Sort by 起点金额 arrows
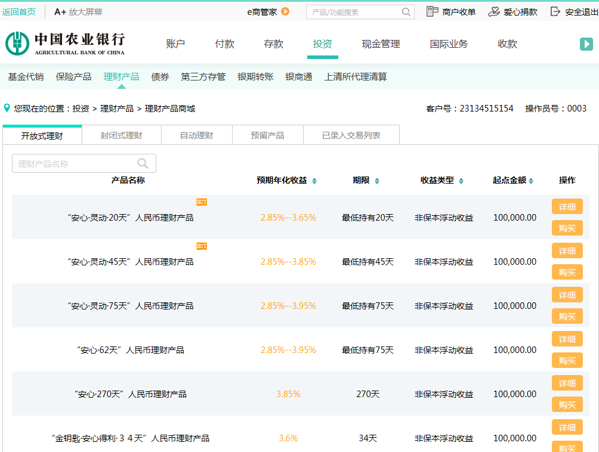Image resolution: width=599 pixels, height=452 pixels. [531, 181]
